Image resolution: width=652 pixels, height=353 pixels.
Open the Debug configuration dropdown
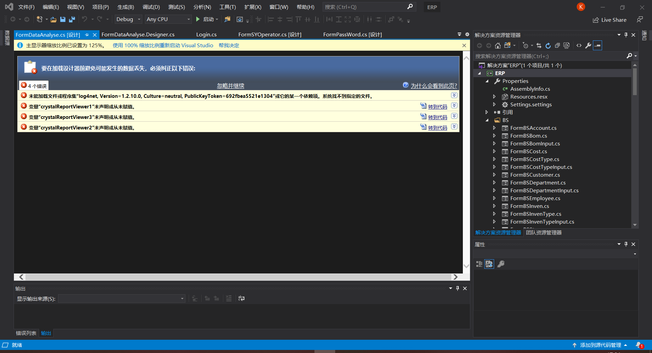pyautogui.click(x=128, y=19)
